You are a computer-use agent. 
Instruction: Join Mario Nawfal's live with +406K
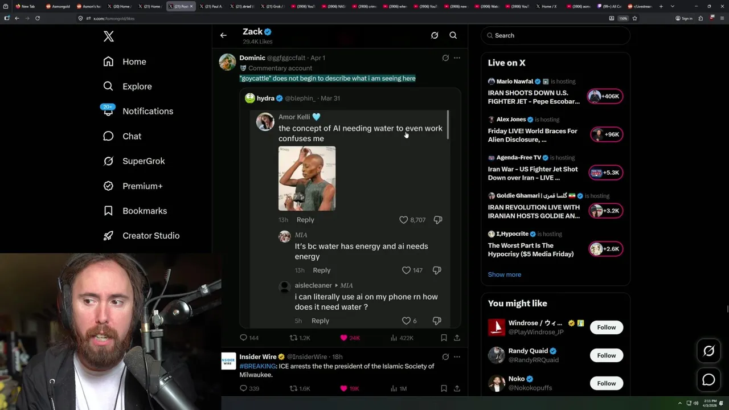605,96
